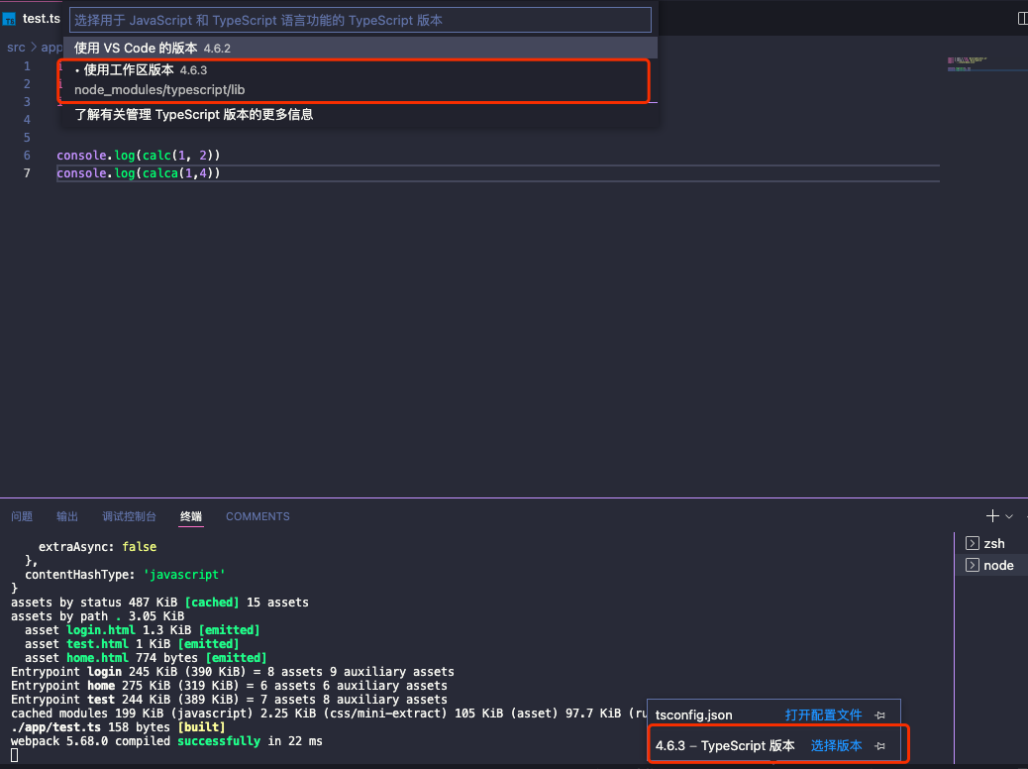Open the 调试控制台 tab

[129, 516]
